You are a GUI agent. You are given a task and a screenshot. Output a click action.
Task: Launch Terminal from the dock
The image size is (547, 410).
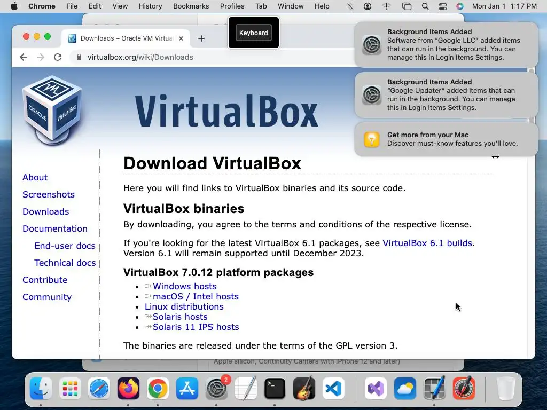pyautogui.click(x=275, y=389)
